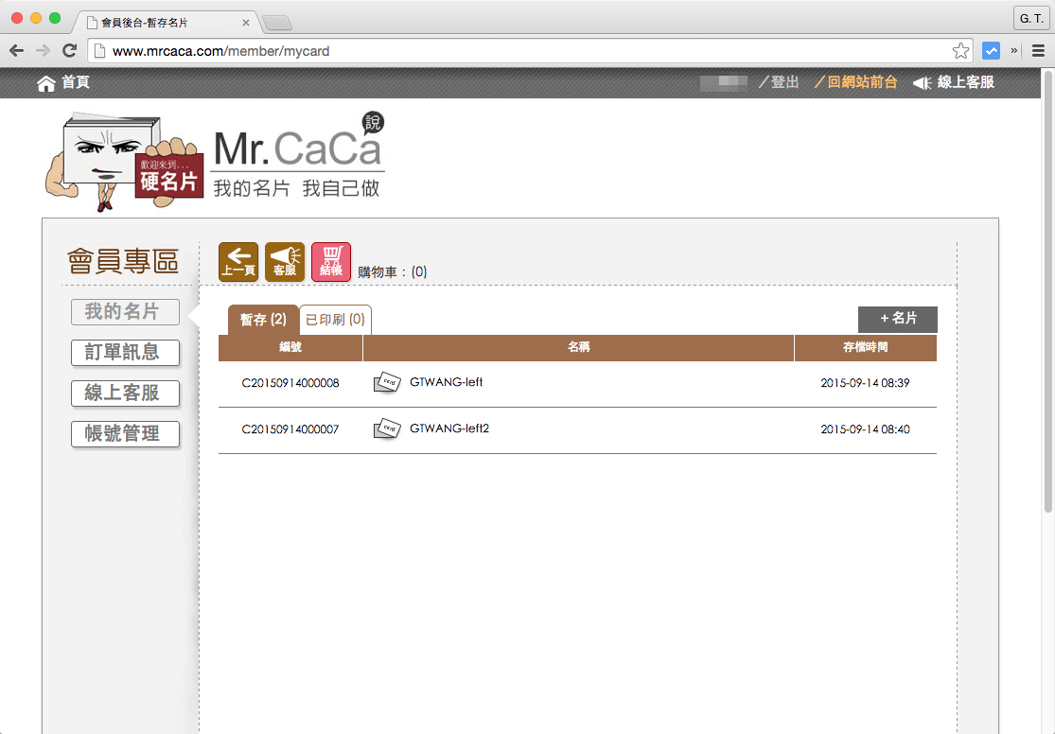Go to 帳號管理 in the sidebar
1055x734 pixels.
(125, 434)
